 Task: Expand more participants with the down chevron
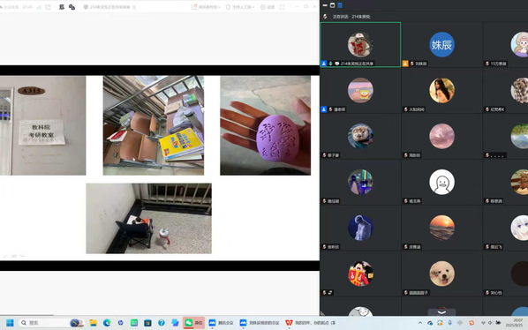pyautogui.click(x=441, y=312)
